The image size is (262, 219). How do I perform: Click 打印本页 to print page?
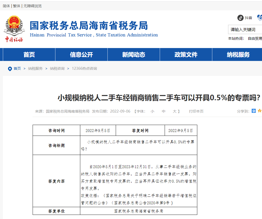(x=196, y=111)
